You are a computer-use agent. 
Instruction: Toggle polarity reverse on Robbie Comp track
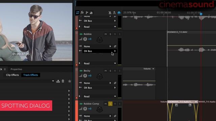coord(115,116)
